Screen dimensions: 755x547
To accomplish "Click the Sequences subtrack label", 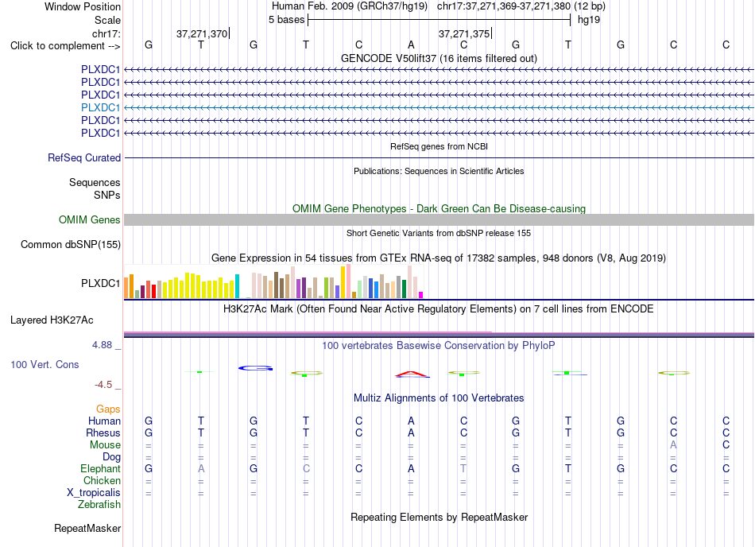I will [x=95, y=183].
